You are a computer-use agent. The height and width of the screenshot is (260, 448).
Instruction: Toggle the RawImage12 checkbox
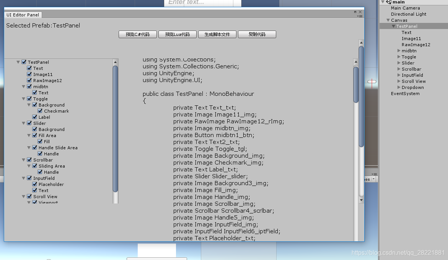pos(29,80)
